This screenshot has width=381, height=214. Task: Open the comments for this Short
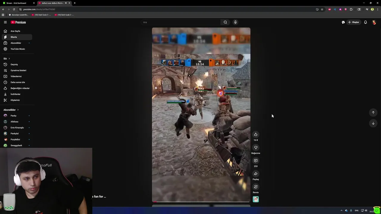(256, 161)
